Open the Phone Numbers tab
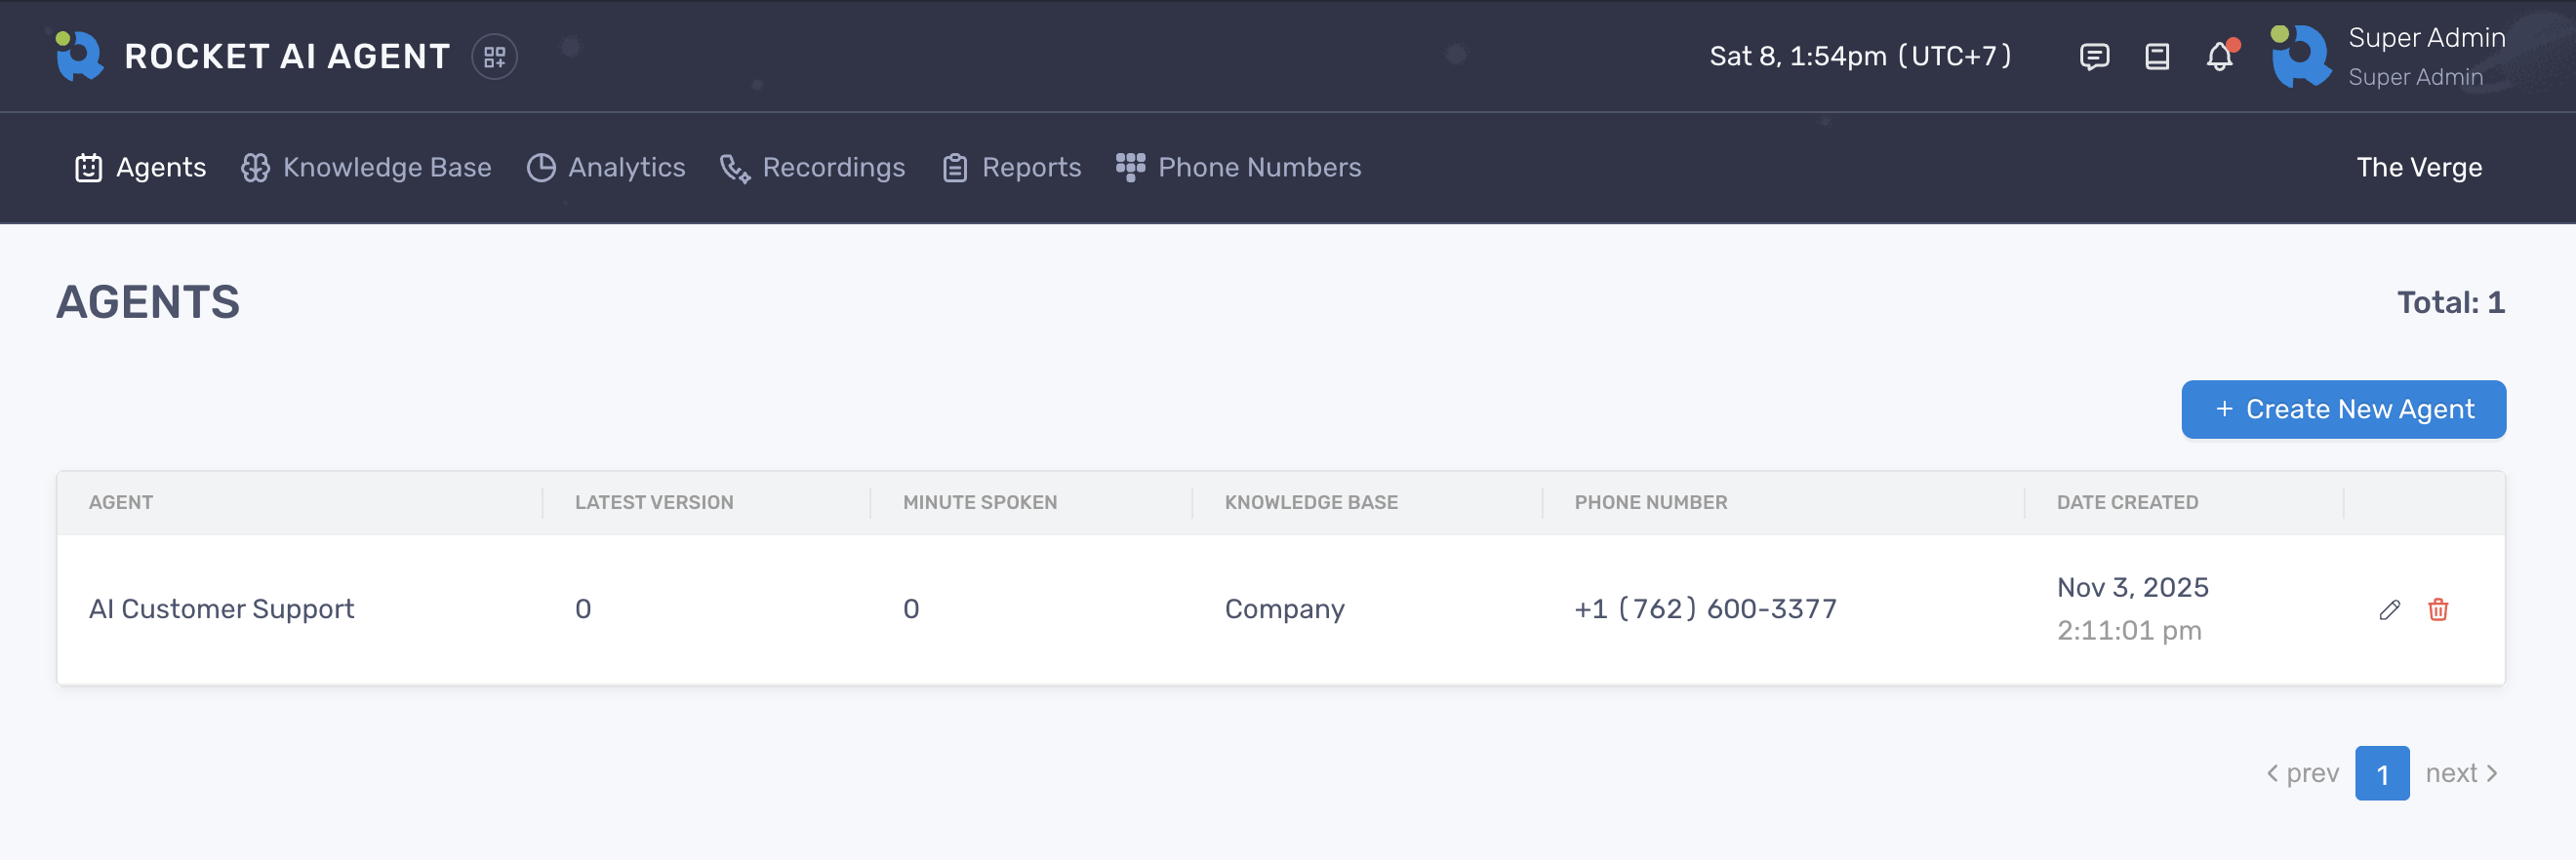This screenshot has height=860, width=2576. click(x=1238, y=168)
